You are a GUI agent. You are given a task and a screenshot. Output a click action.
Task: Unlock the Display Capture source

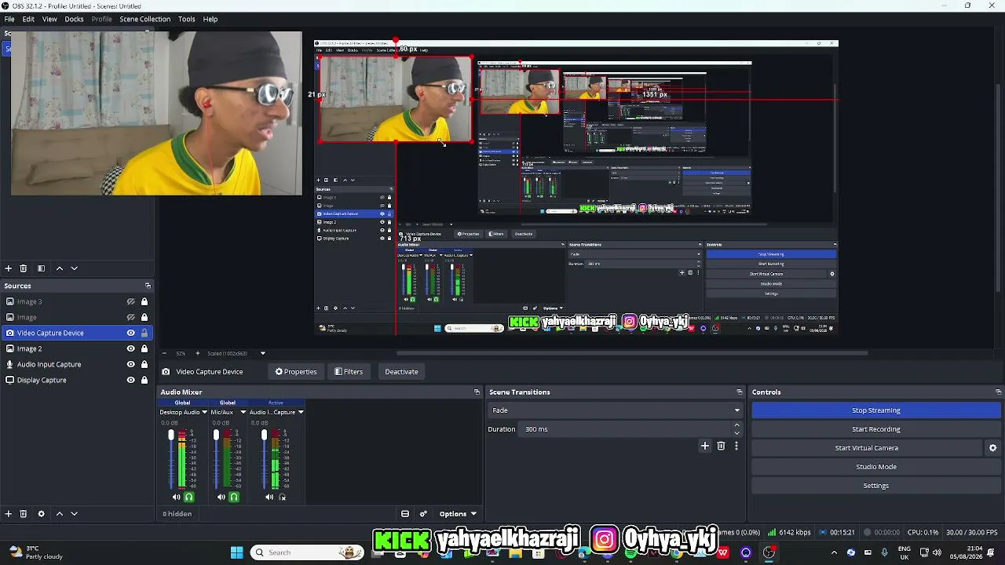coord(144,380)
